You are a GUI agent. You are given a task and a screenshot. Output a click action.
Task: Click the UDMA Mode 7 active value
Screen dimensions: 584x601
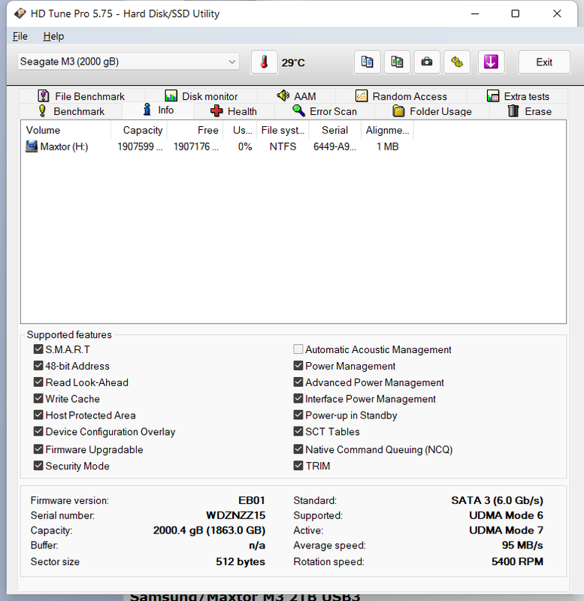[x=506, y=530]
